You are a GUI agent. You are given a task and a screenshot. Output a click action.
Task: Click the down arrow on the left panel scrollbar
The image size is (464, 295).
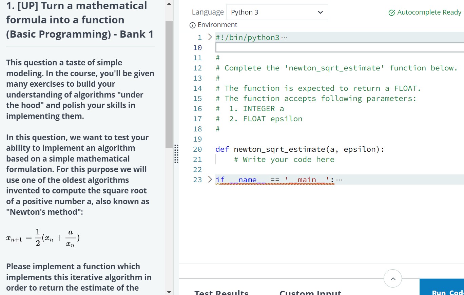pos(169,292)
